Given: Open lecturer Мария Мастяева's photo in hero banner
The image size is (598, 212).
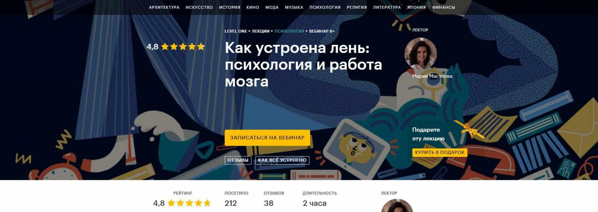Looking at the screenshot, I should pyautogui.click(x=421, y=54).
